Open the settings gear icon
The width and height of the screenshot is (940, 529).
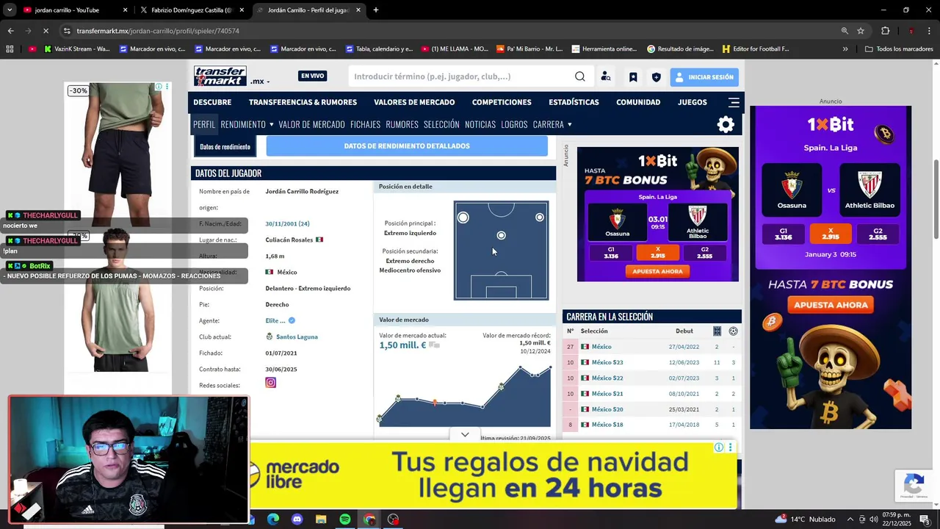click(726, 125)
